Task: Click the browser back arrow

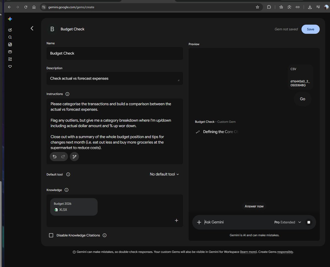Action: tap(9, 7)
